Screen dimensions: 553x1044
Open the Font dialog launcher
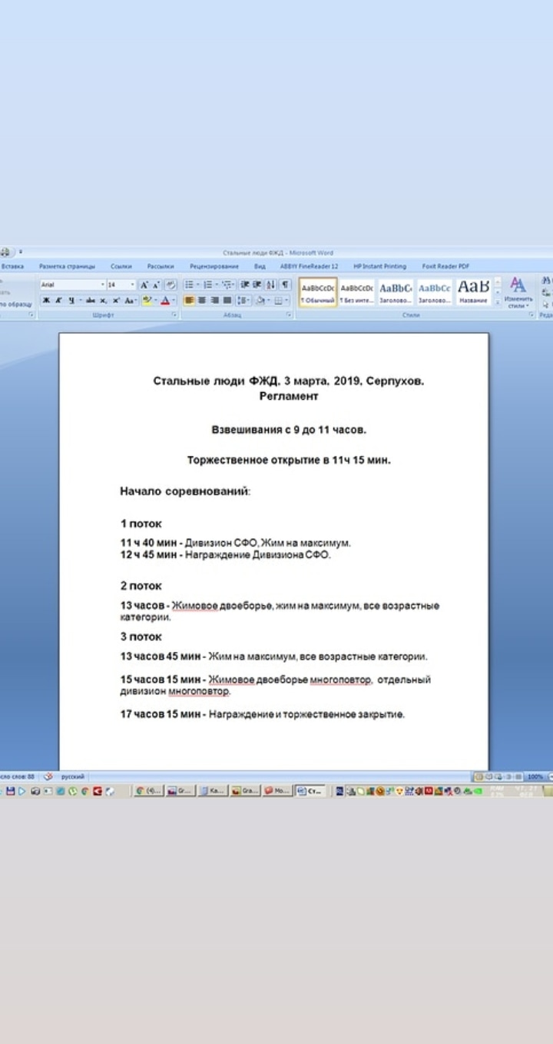click(173, 315)
